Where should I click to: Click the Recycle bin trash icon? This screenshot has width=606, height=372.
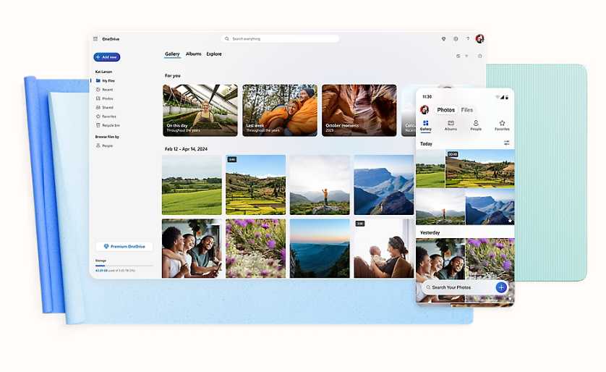[98, 125]
